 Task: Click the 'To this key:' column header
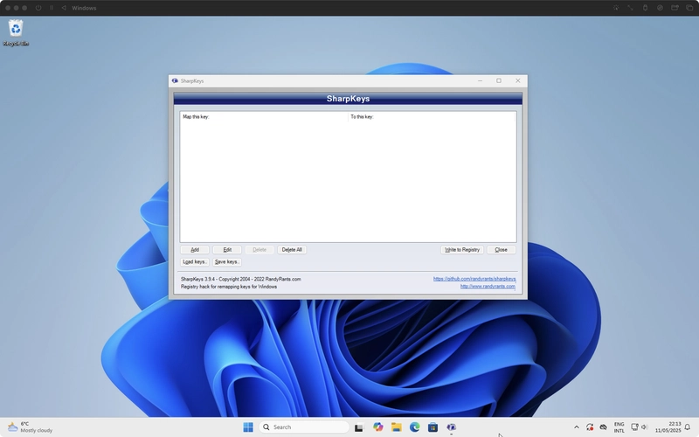[x=432, y=117]
